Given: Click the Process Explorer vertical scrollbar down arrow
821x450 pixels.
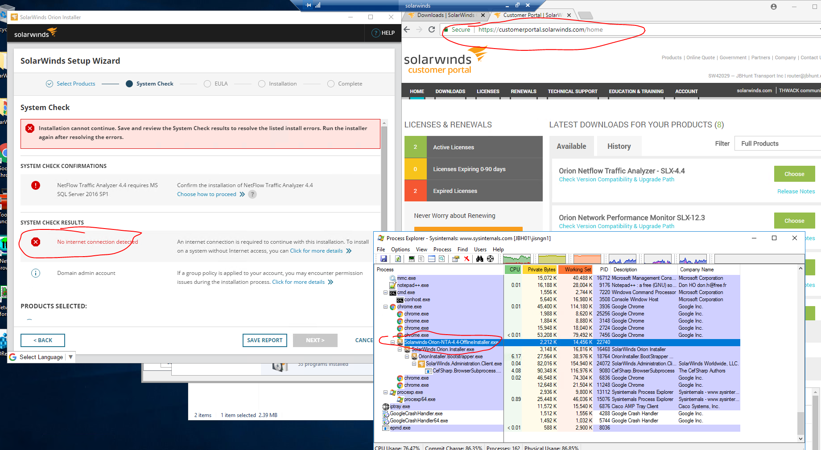Looking at the screenshot, I should [800, 438].
